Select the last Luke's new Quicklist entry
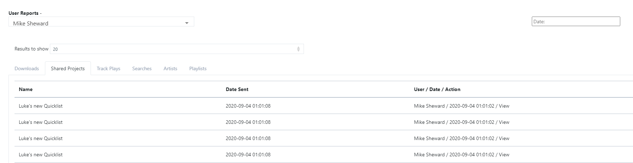 coord(41,155)
